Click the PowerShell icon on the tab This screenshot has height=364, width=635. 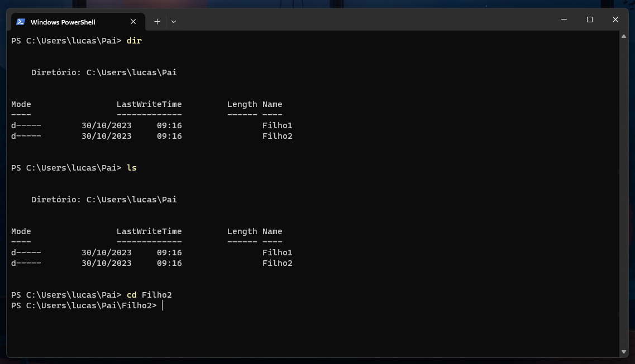point(21,22)
